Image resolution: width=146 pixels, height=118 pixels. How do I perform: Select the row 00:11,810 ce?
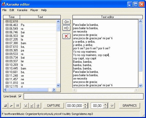pyautogui.click(x=30, y=83)
